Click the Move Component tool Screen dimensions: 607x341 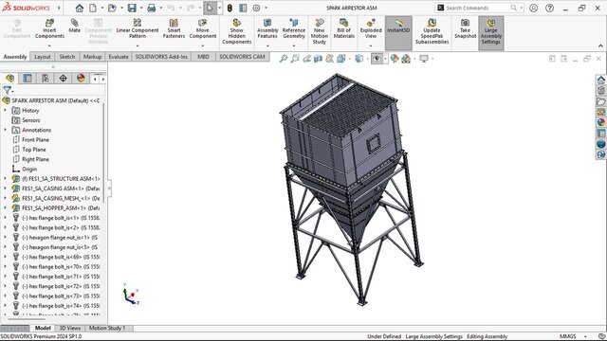point(202,29)
